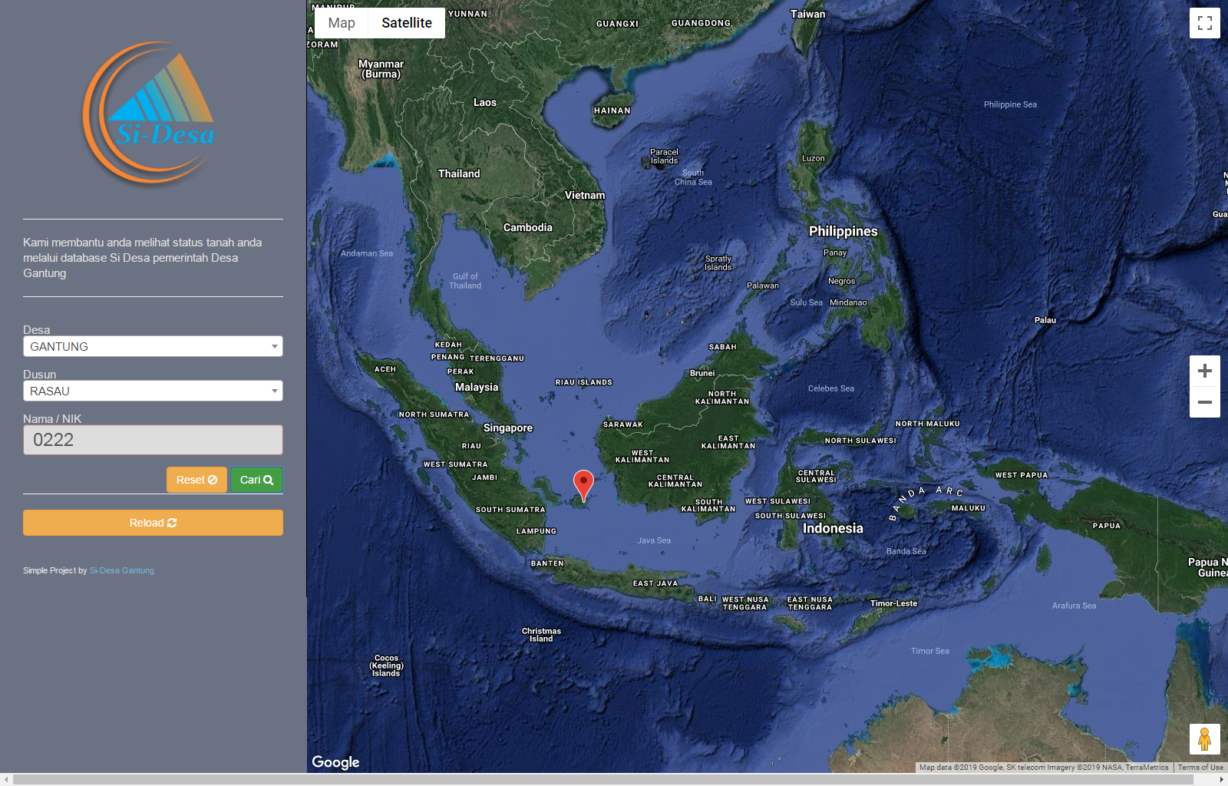The width and height of the screenshot is (1228, 786).
Task: Open the Desa dropdown showing GANTUNG
Action: click(153, 347)
